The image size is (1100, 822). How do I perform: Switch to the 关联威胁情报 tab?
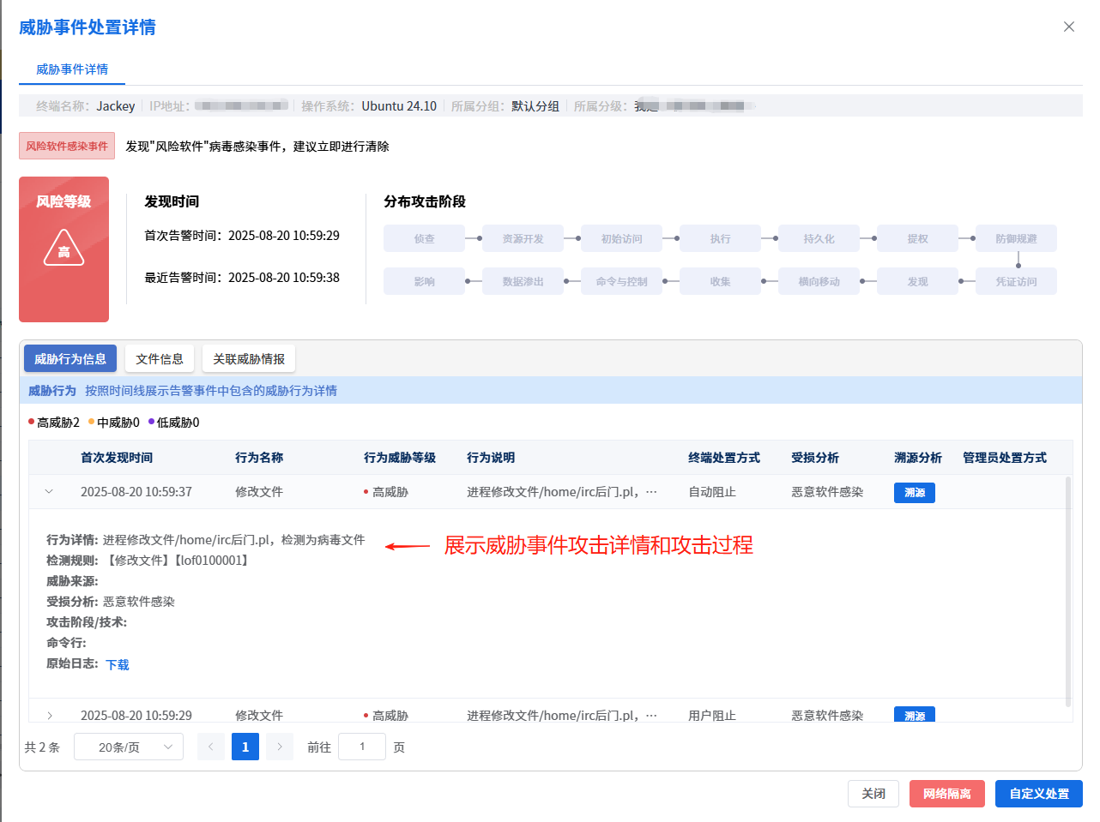(x=249, y=359)
